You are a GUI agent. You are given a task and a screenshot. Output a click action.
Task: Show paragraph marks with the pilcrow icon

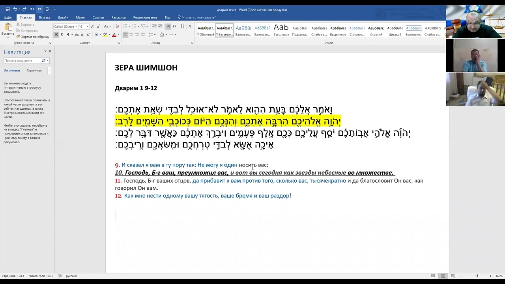tap(190, 26)
